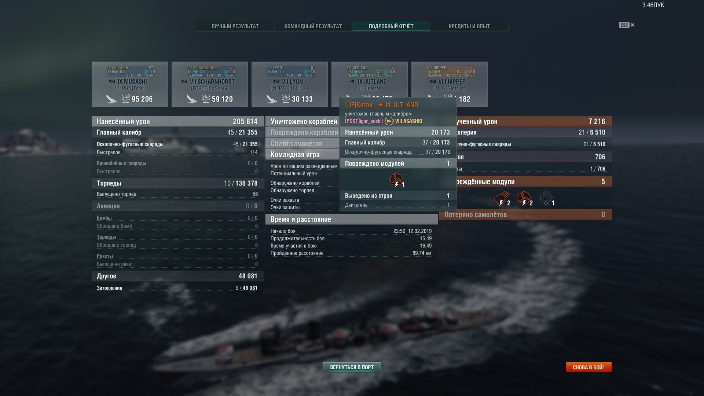
Task: Click the damage burst icon on the Scharnhorst card
Action: coord(206,99)
